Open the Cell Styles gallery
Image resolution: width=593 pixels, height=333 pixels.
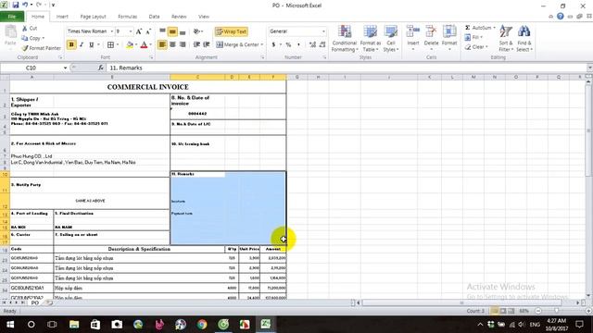pyautogui.click(x=391, y=38)
